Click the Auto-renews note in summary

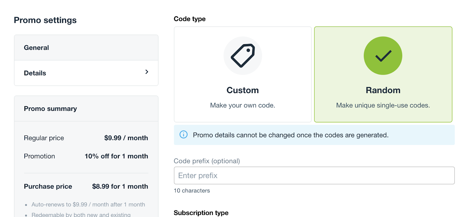coord(88,205)
